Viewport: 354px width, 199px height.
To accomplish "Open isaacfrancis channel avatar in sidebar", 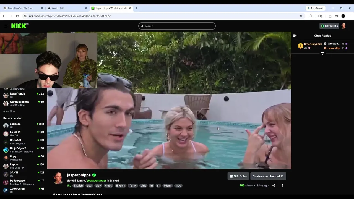I will click(6, 95).
